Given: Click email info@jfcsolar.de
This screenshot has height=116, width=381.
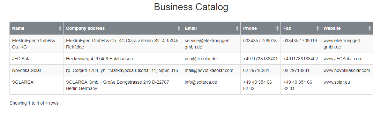Looking at the screenshot, I should (201, 59).
